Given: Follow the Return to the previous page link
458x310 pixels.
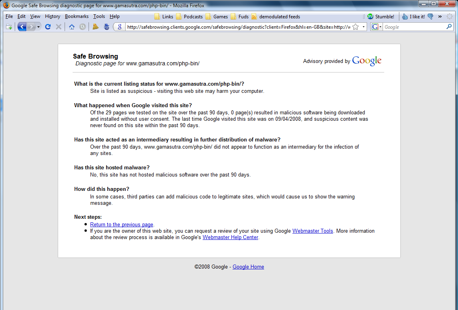Looking at the screenshot, I should pyautogui.click(x=122, y=225).
